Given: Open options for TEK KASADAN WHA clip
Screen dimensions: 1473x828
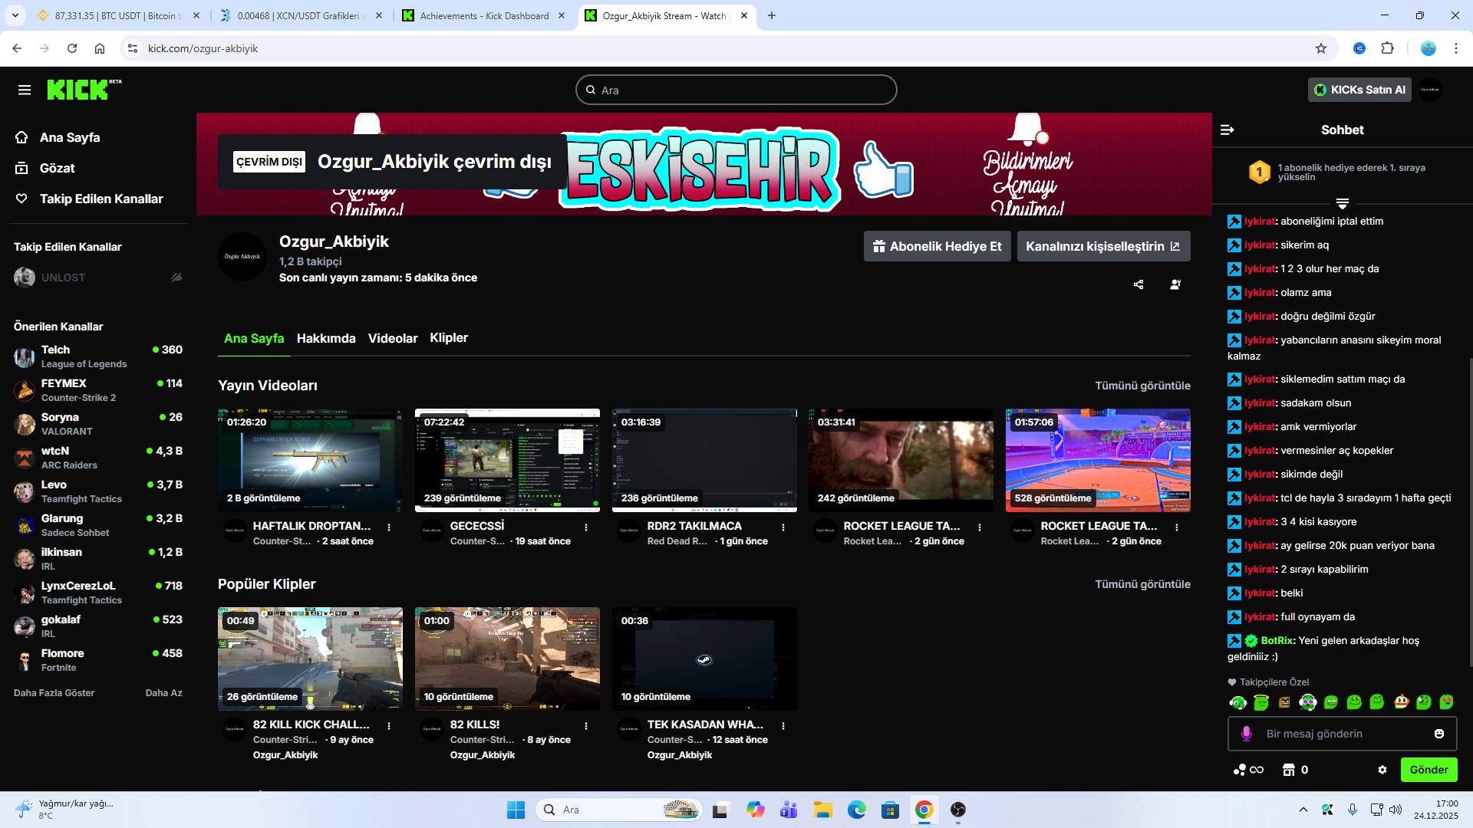Looking at the screenshot, I should [x=783, y=726].
